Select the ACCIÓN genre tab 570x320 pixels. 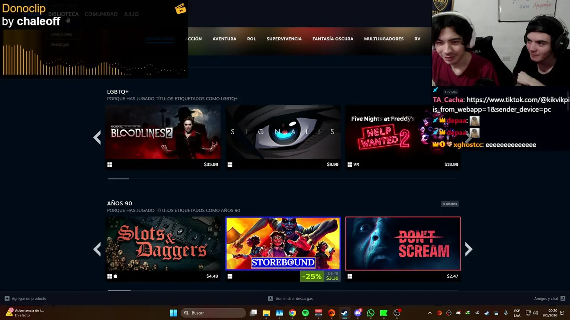click(194, 39)
